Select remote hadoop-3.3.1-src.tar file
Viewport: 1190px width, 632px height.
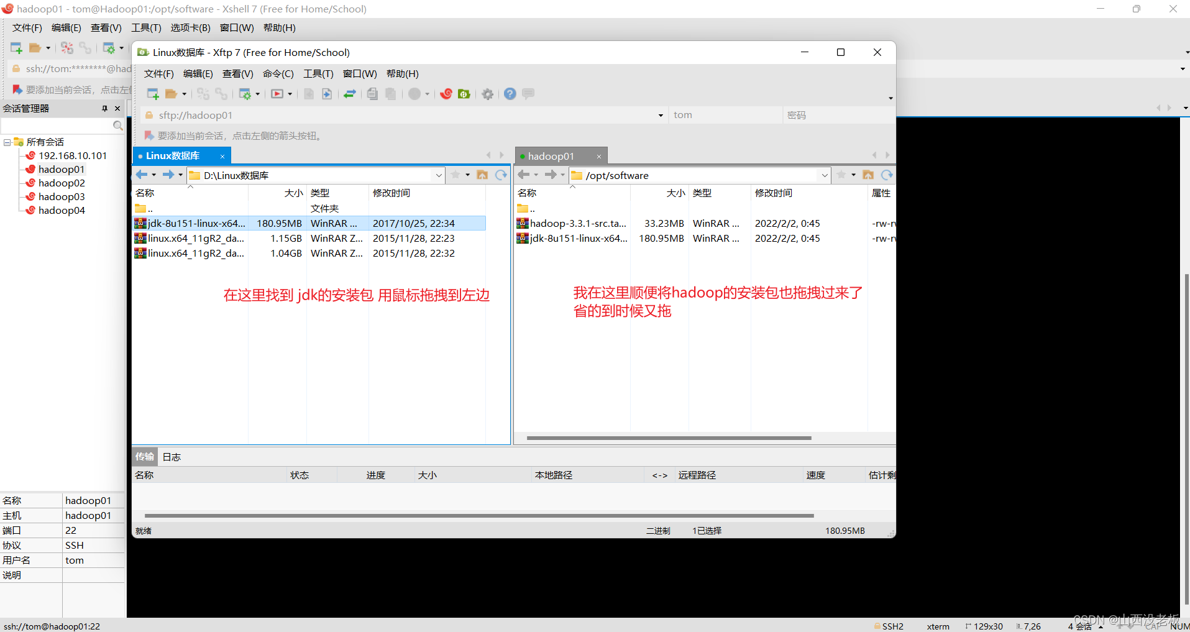(x=705, y=223)
